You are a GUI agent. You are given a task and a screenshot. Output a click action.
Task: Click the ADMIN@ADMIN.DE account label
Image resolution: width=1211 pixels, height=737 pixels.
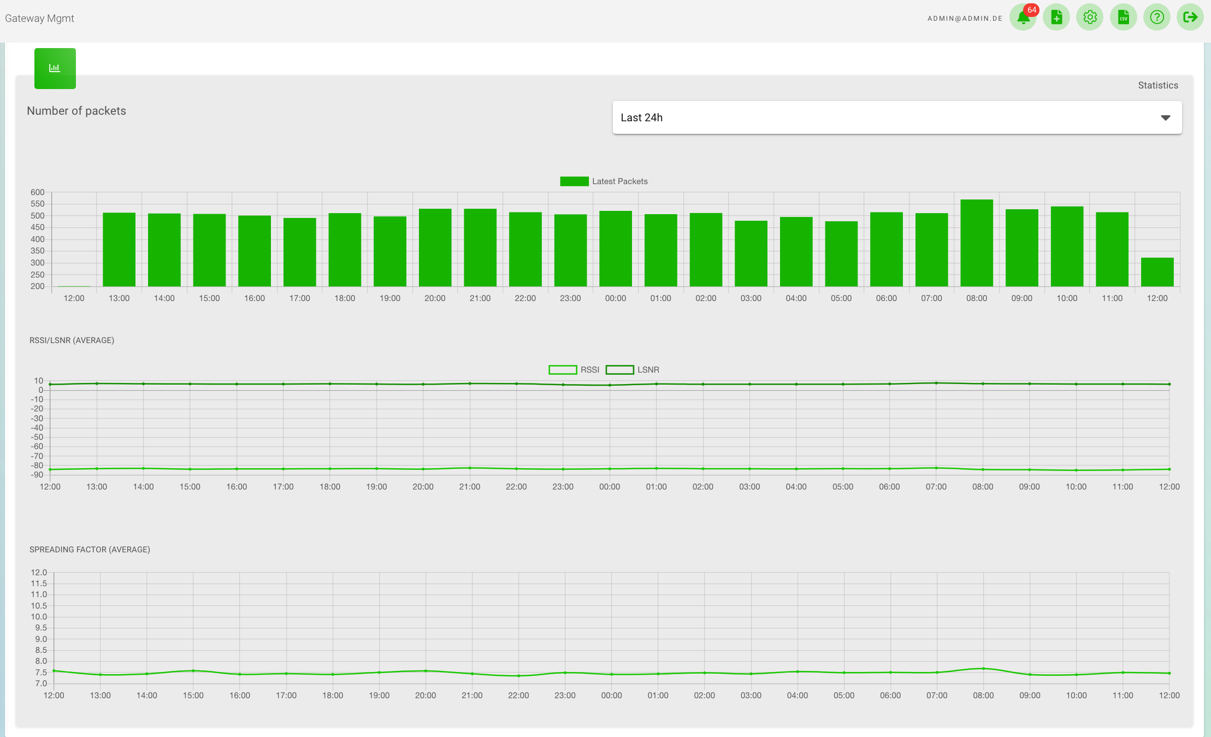(x=965, y=19)
